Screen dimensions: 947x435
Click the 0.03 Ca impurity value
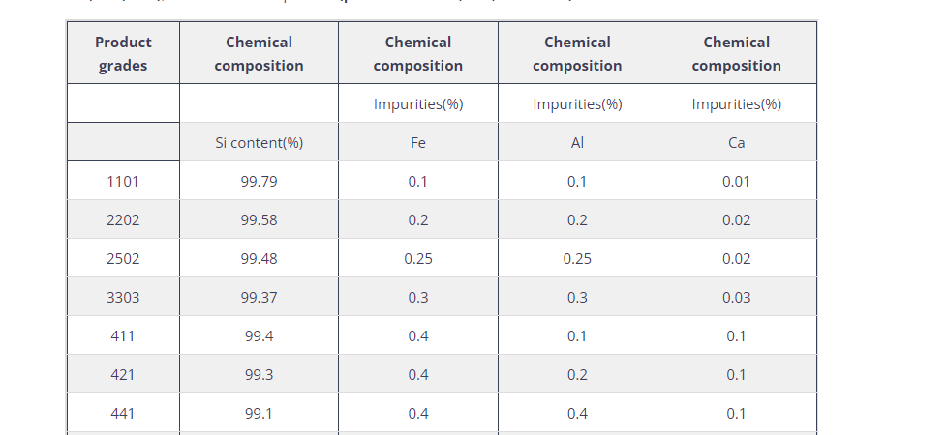tap(736, 298)
